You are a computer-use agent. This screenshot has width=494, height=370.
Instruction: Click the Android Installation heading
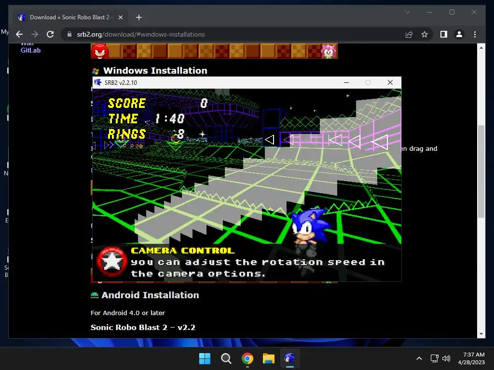[150, 295]
